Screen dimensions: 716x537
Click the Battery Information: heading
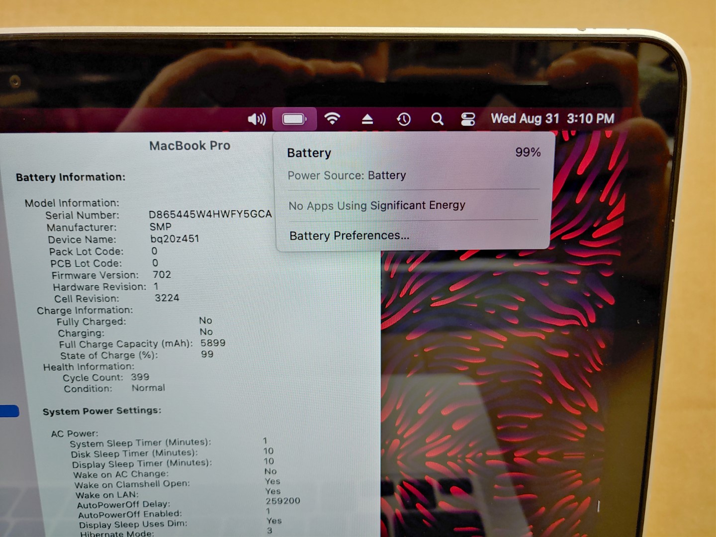(71, 177)
